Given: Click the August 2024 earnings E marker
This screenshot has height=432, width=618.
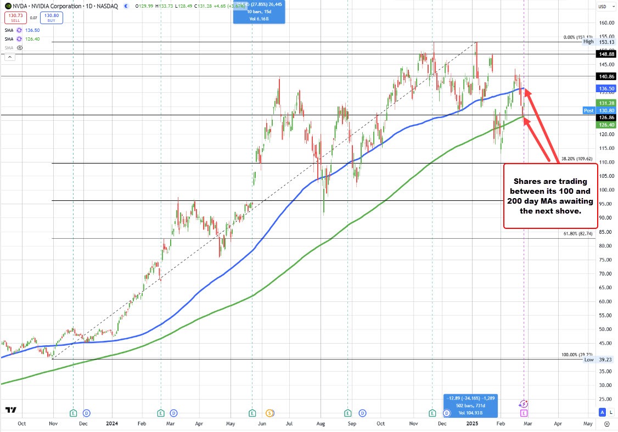Looking at the screenshot, I should 347,413.
